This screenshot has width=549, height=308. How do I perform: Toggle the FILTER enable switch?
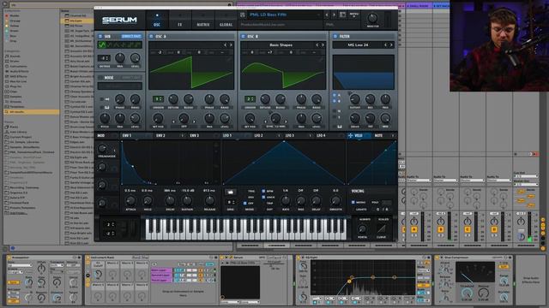click(x=335, y=36)
